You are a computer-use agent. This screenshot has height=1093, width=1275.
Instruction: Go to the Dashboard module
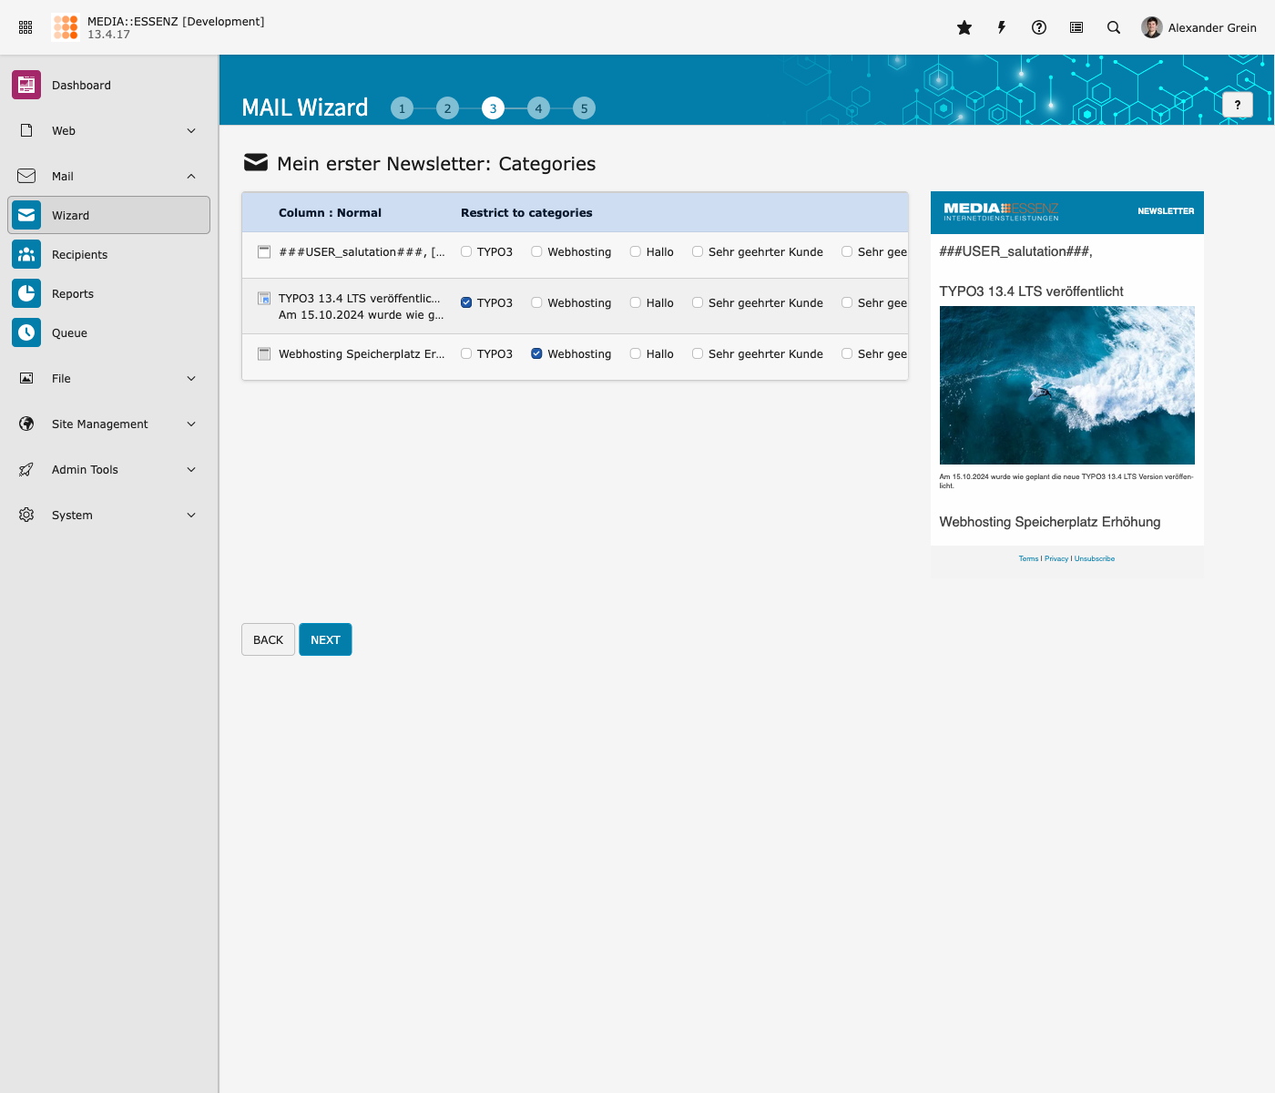pyautogui.click(x=81, y=85)
